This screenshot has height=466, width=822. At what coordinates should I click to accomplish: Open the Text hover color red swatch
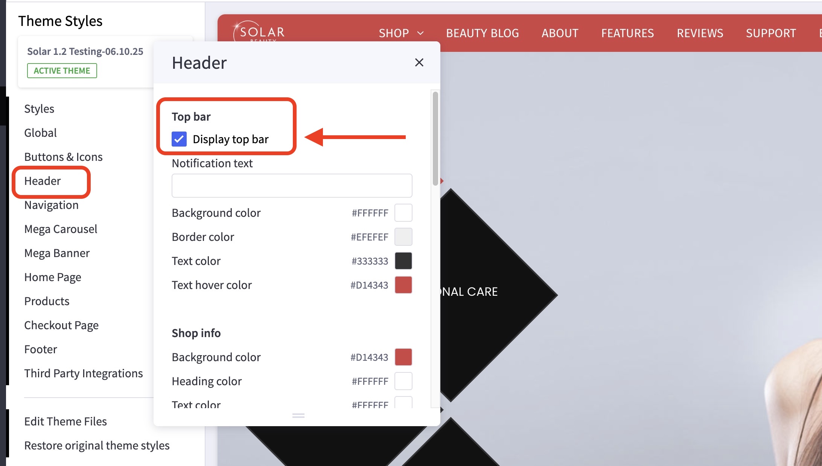click(x=403, y=285)
